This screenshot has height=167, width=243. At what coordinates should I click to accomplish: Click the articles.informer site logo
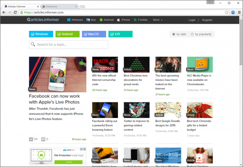pos(43,20)
